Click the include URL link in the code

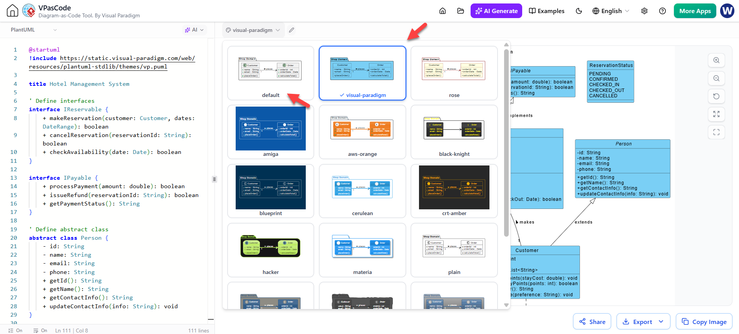112,62
